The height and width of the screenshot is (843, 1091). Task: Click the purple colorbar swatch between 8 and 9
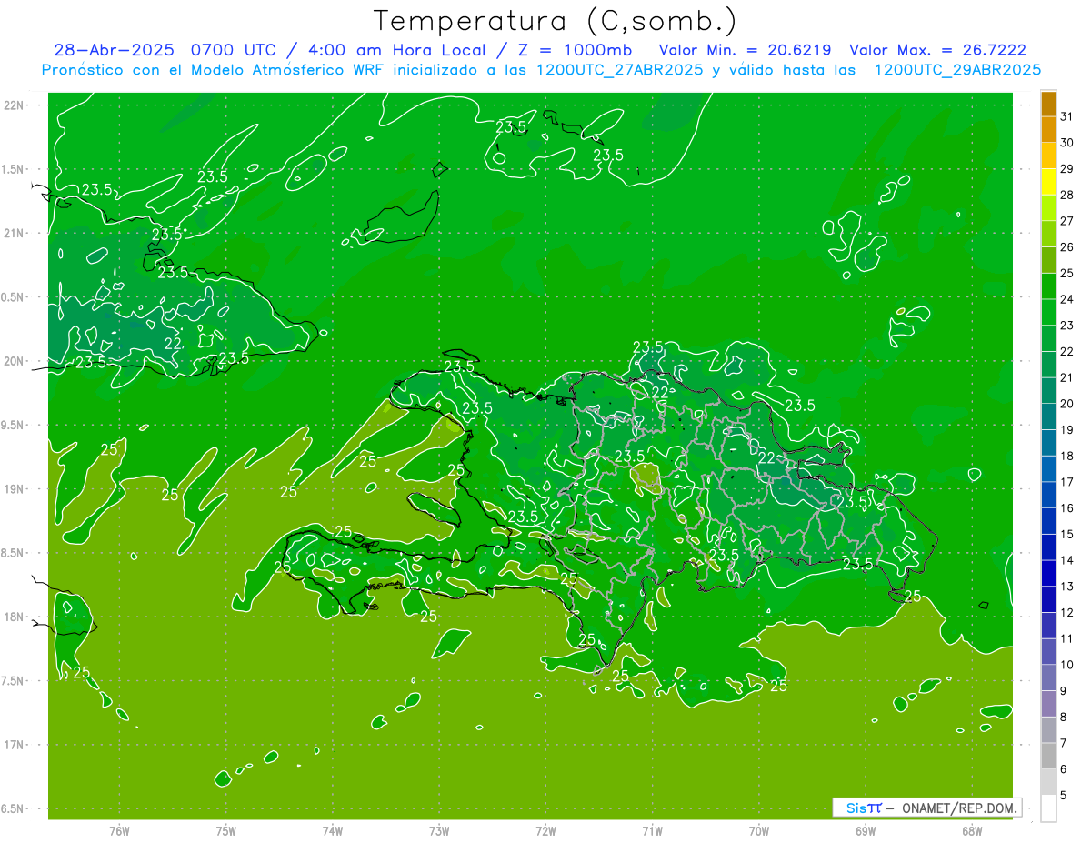1048,704
